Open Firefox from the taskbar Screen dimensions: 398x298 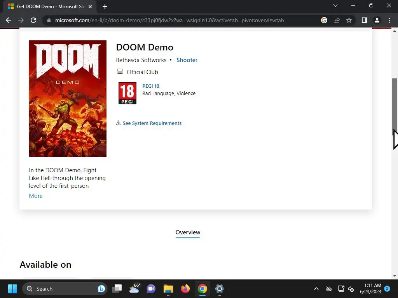[x=185, y=289]
